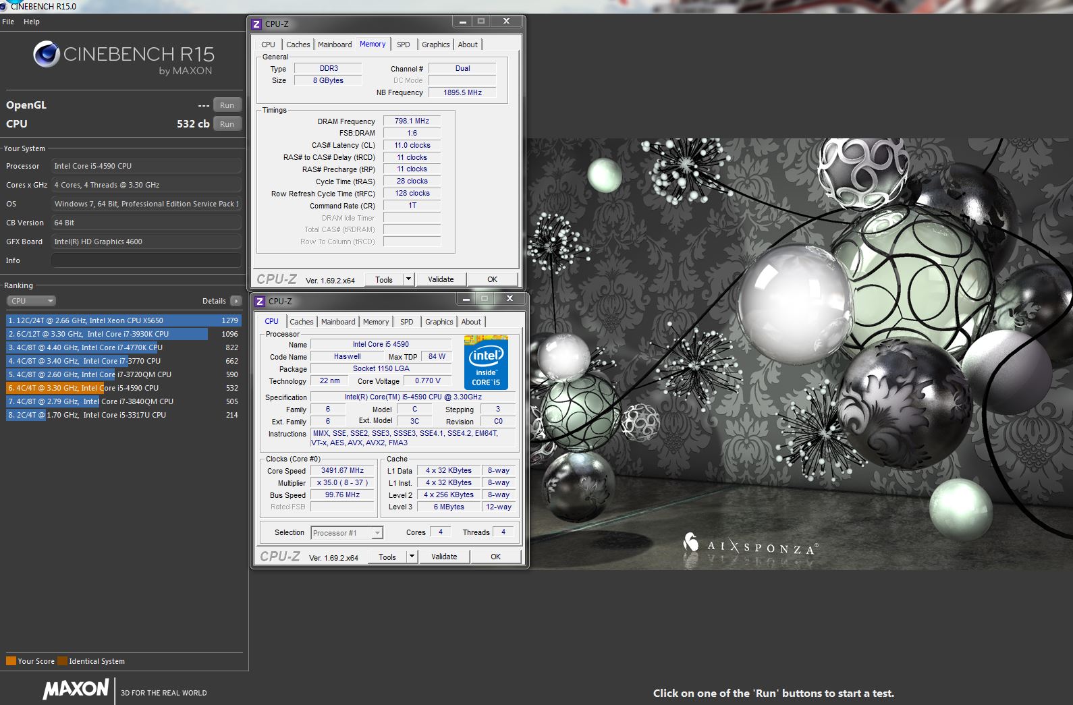The image size is (1073, 705).
Task: Open About tab in upper CPU-Z window
Action: click(x=468, y=45)
